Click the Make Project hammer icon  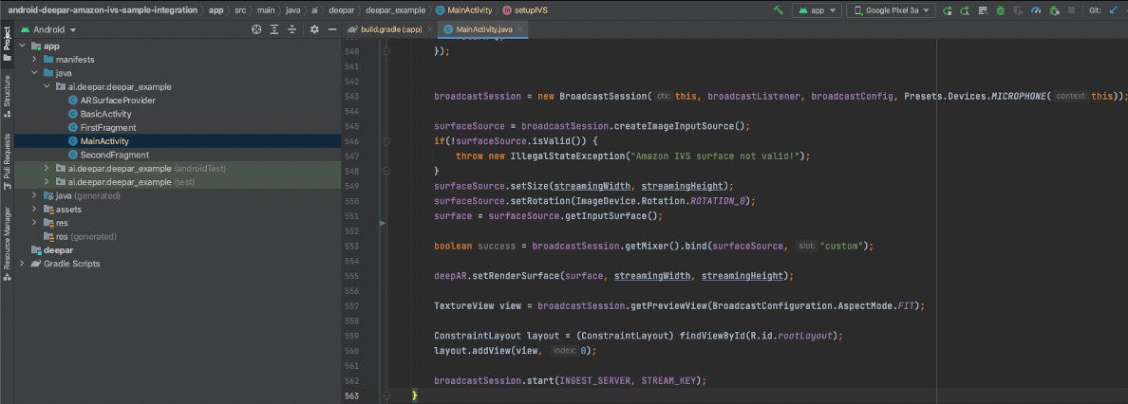[x=779, y=10]
